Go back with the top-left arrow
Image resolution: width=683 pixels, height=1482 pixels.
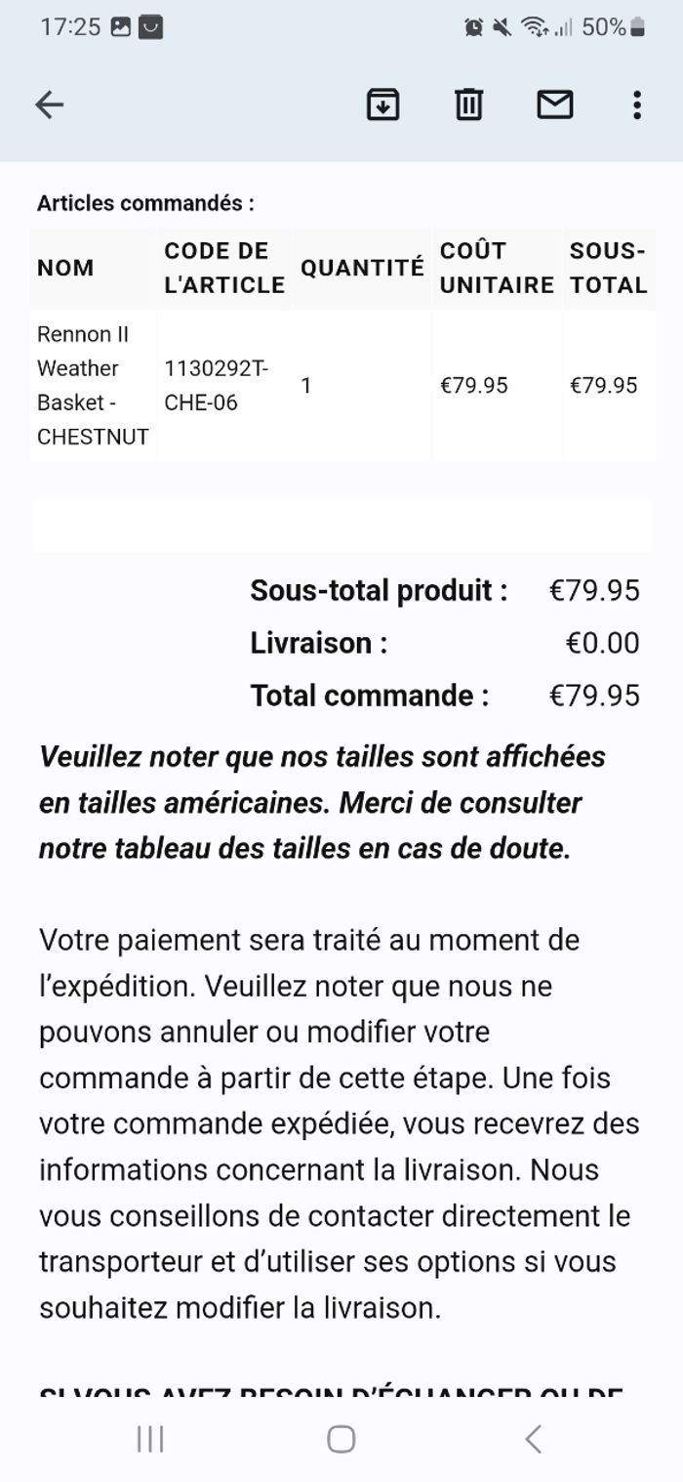pyautogui.click(x=49, y=105)
